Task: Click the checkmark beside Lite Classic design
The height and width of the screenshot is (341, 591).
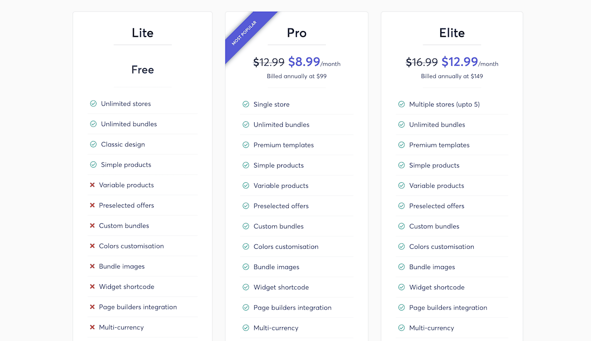Action: pyautogui.click(x=93, y=144)
